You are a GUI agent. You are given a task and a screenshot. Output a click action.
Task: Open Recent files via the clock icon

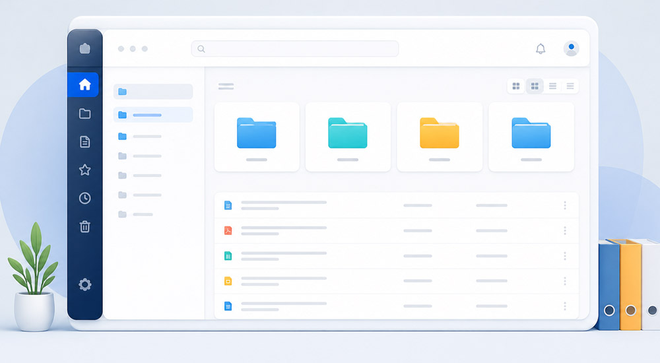tap(85, 199)
